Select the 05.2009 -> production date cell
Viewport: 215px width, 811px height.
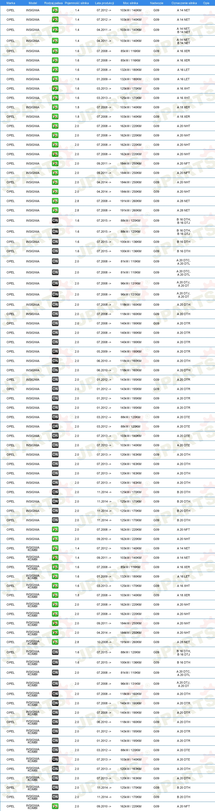click(104, 351)
